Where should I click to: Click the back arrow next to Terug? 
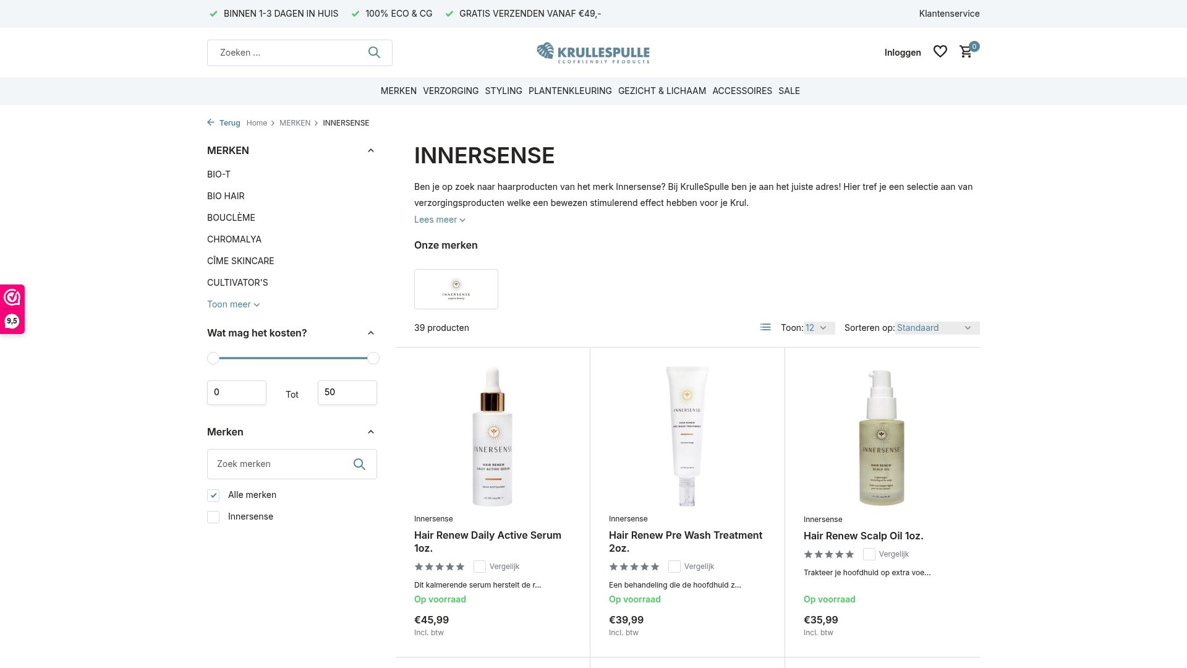coord(211,122)
